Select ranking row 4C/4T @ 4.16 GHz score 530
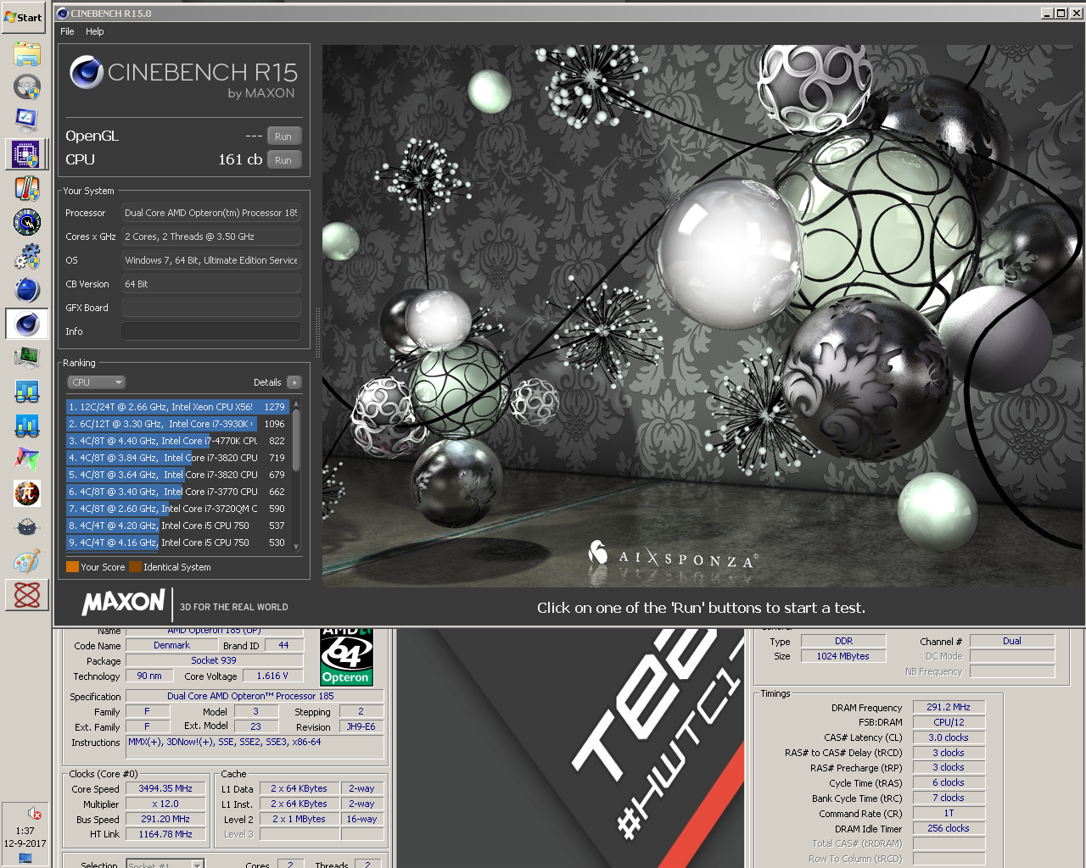Screen dimensions: 1086x868 pos(178,542)
